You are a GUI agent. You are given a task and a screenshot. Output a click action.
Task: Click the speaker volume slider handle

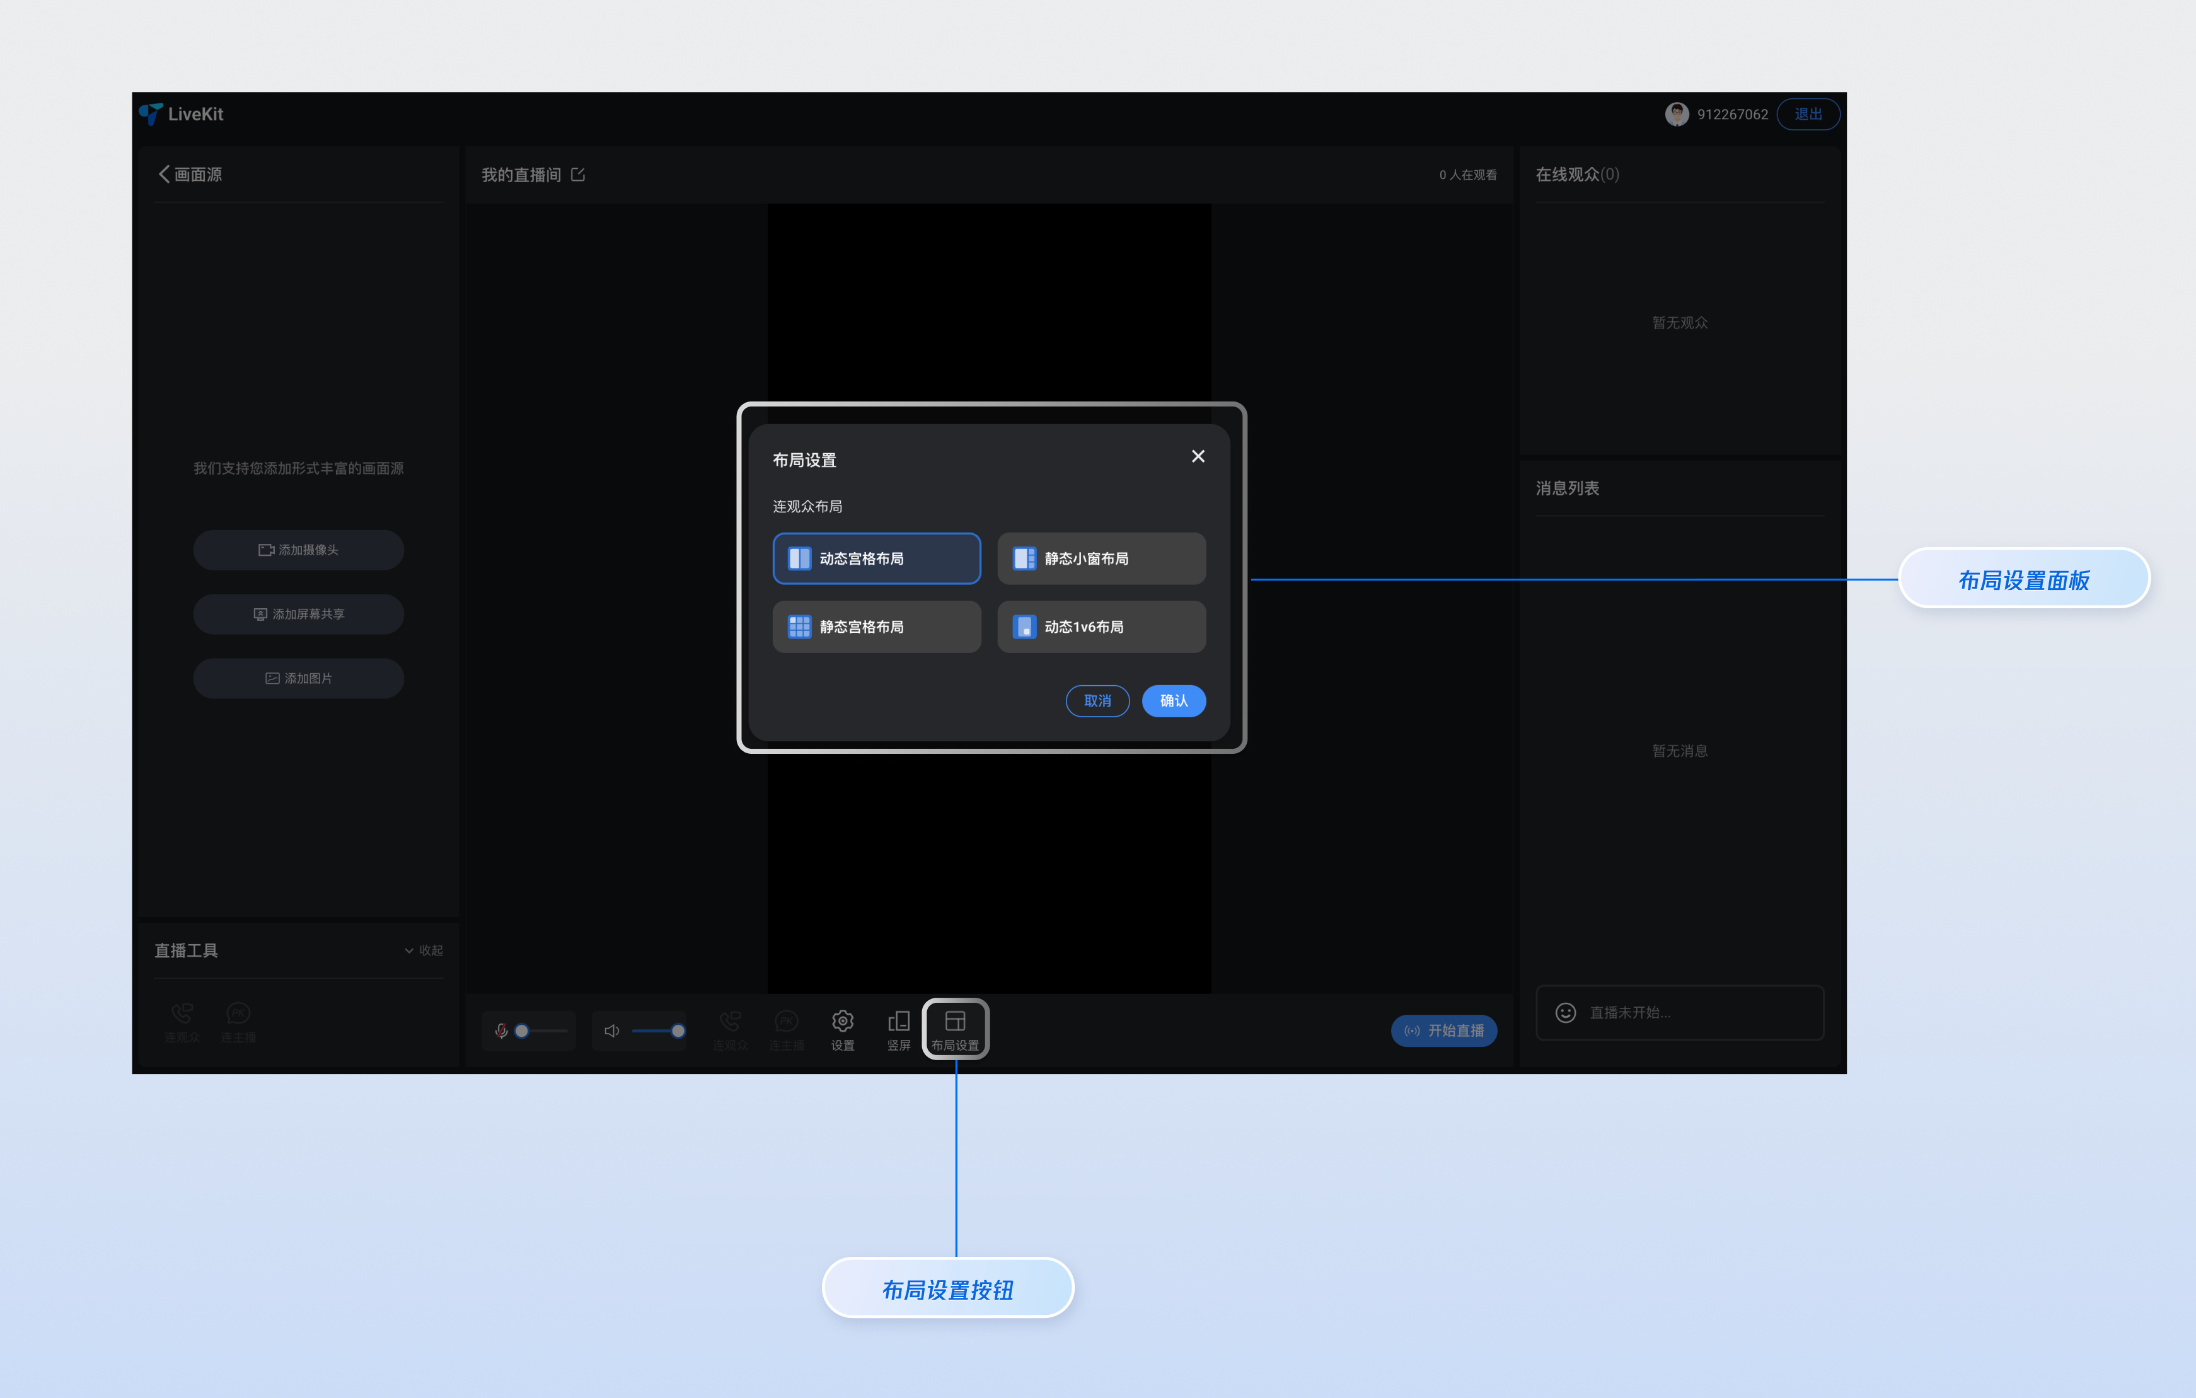678,1031
